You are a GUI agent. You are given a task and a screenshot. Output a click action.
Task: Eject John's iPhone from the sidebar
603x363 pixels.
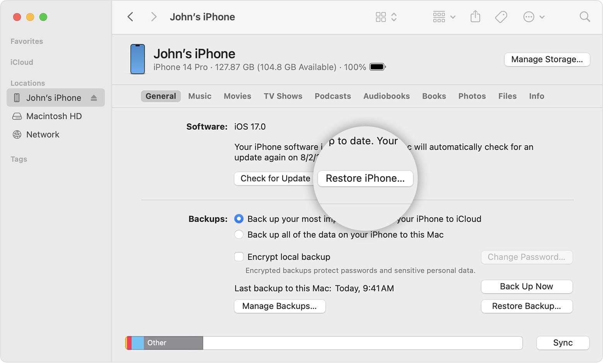(94, 98)
